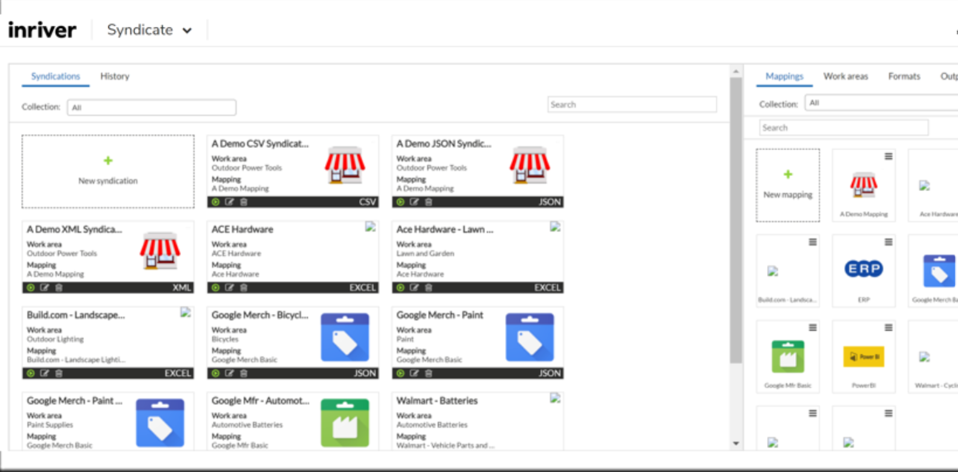Delete the Google Merch - Paint JSON syndication
958x472 pixels.
pos(429,373)
